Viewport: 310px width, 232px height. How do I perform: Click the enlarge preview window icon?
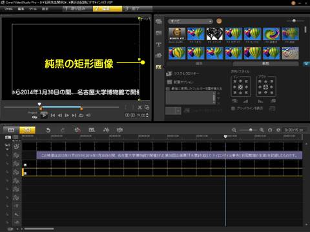[x=147, y=108]
